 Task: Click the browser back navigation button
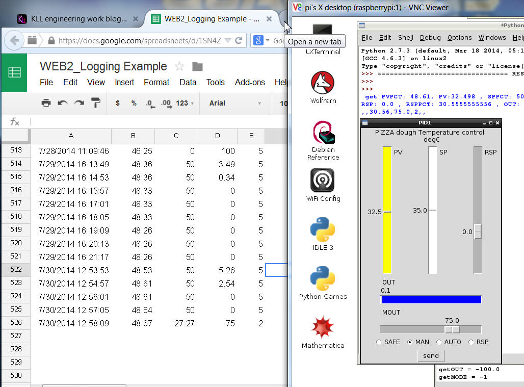click(14, 40)
